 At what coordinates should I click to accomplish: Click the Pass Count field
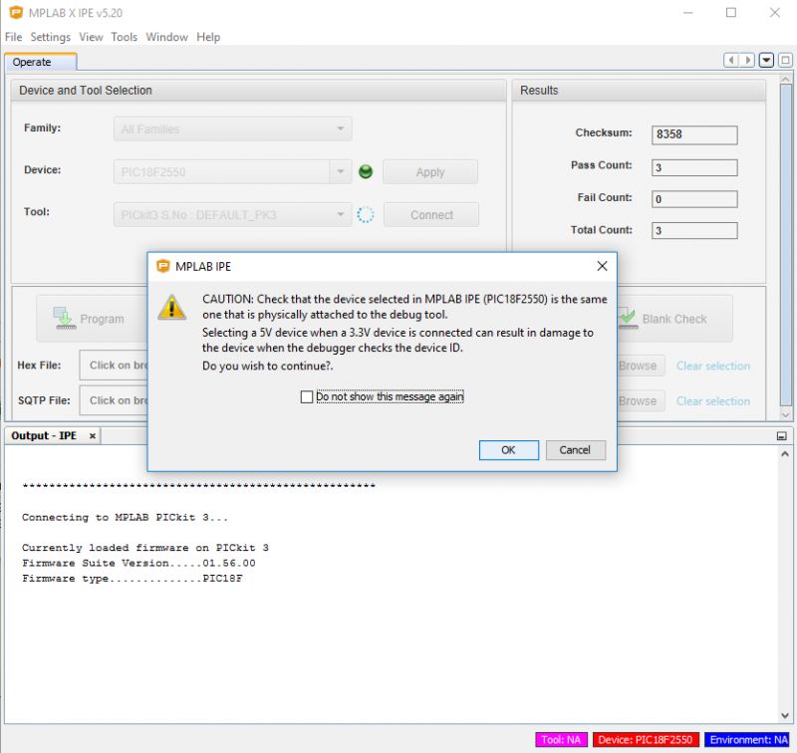click(x=694, y=167)
